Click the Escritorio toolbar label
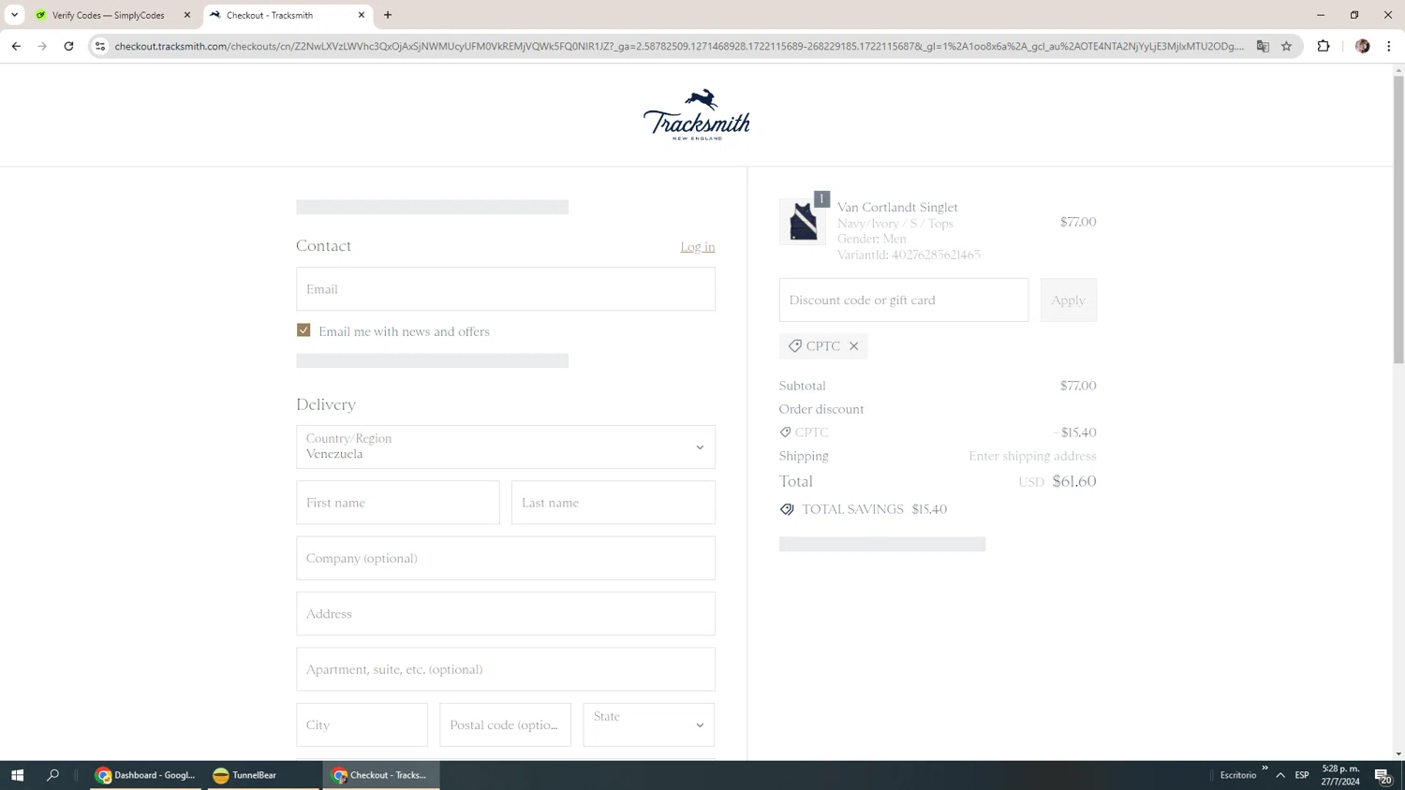1405x790 pixels. pyautogui.click(x=1238, y=775)
